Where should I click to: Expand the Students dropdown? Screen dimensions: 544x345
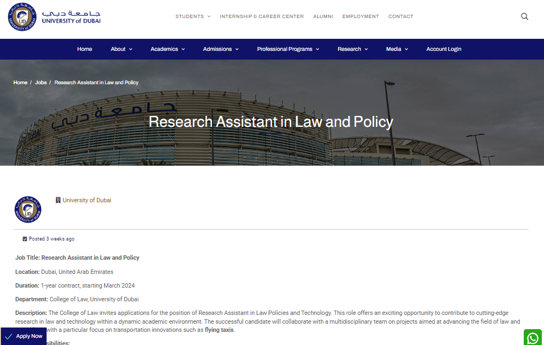pyautogui.click(x=193, y=16)
